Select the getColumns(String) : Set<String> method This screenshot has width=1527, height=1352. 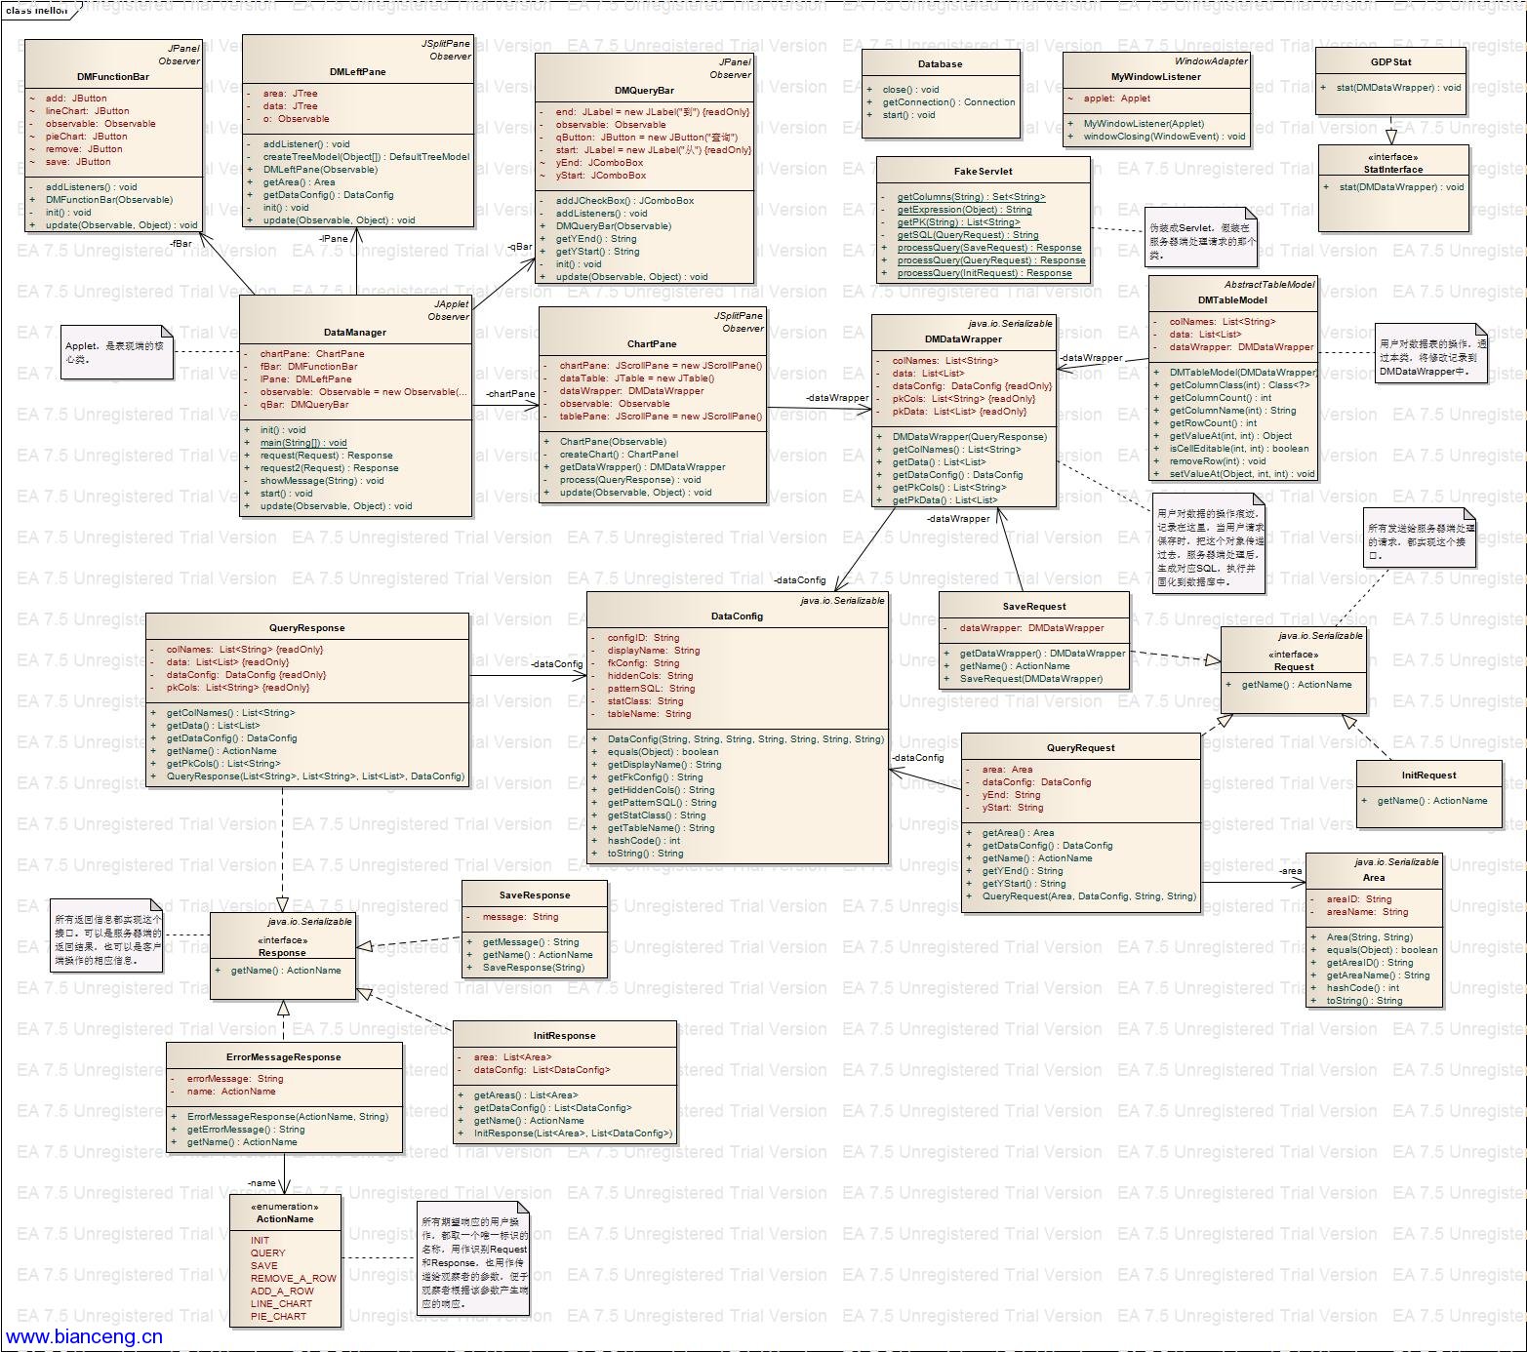coord(970,197)
